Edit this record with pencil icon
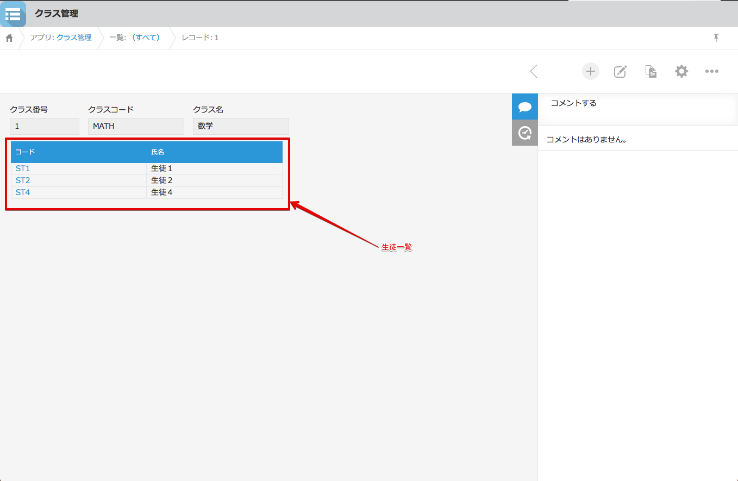Viewport: 738px width, 481px height. (620, 71)
